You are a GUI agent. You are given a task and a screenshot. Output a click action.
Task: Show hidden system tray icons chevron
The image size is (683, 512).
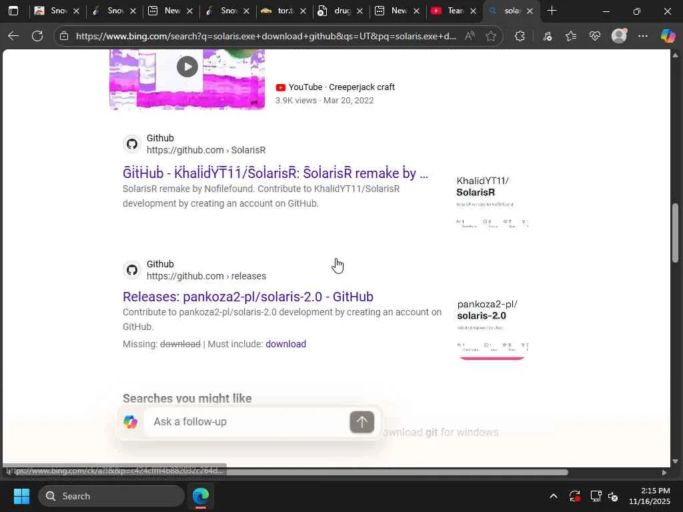(553, 496)
